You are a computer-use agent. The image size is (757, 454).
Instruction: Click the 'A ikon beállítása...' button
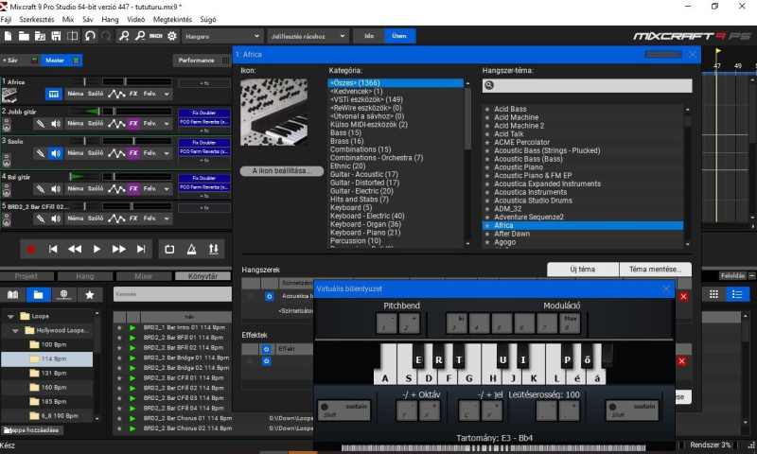[281, 170]
